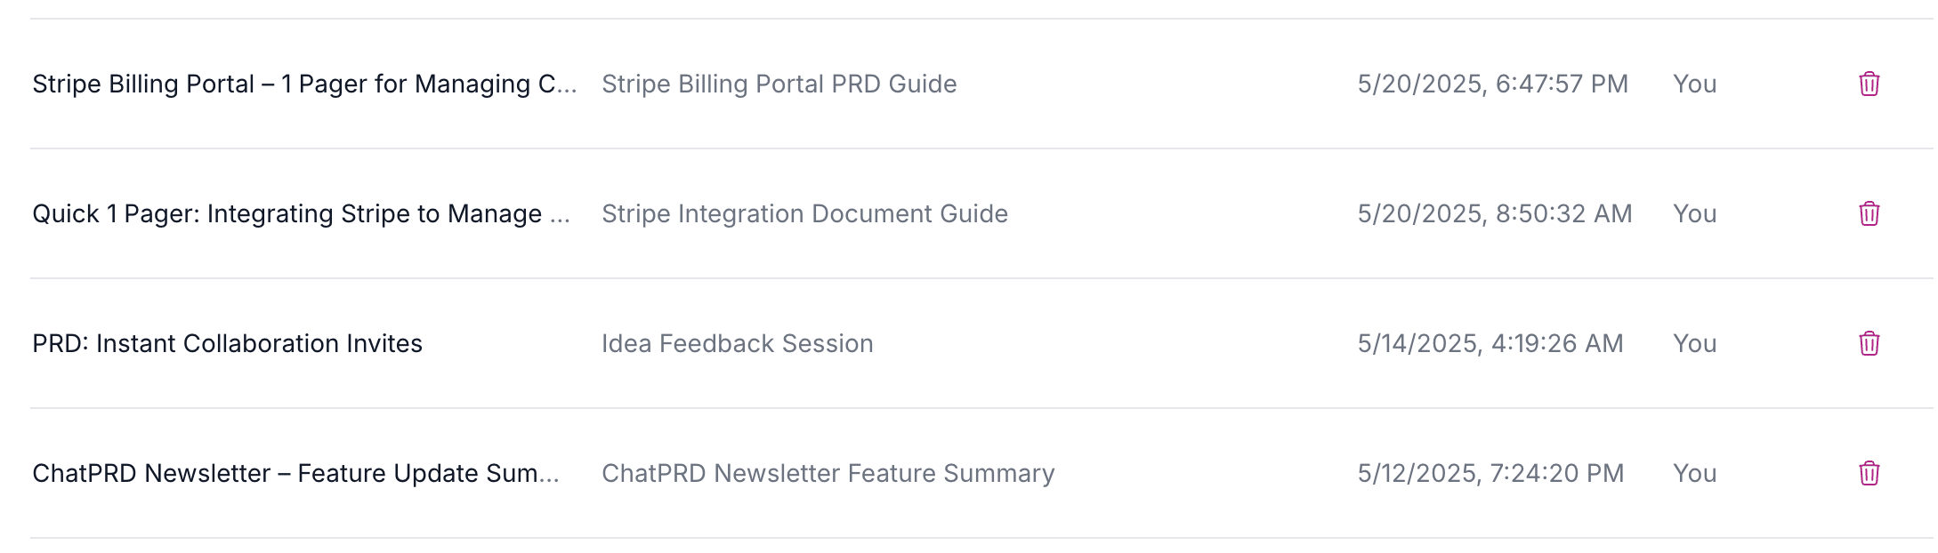Select the 5/14/2025, 4:19:26 AM timestamp
1938x553 pixels.
(1490, 343)
